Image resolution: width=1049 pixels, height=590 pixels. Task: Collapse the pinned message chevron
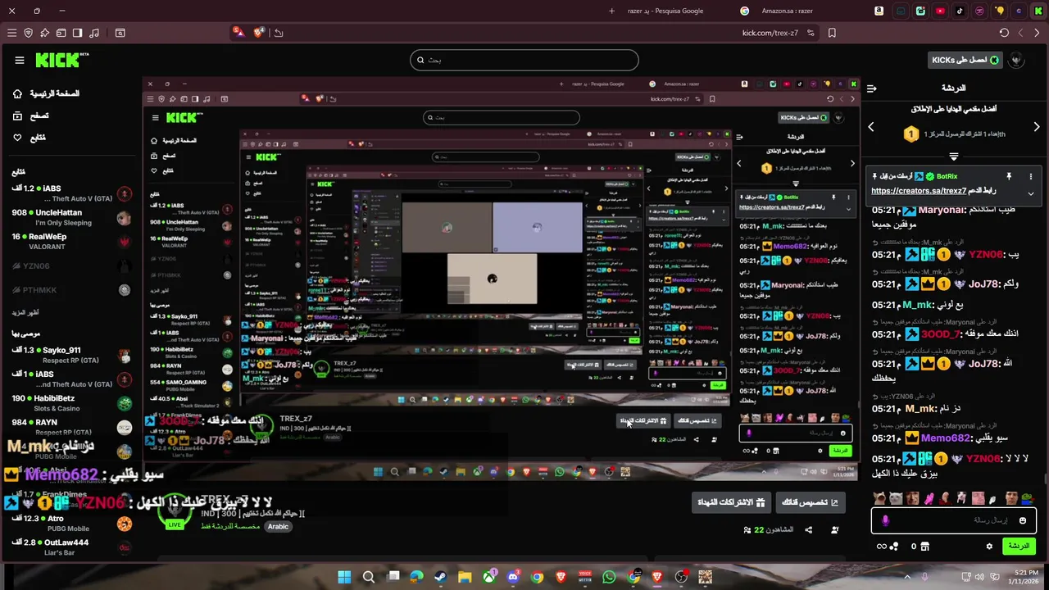pos(1031,193)
